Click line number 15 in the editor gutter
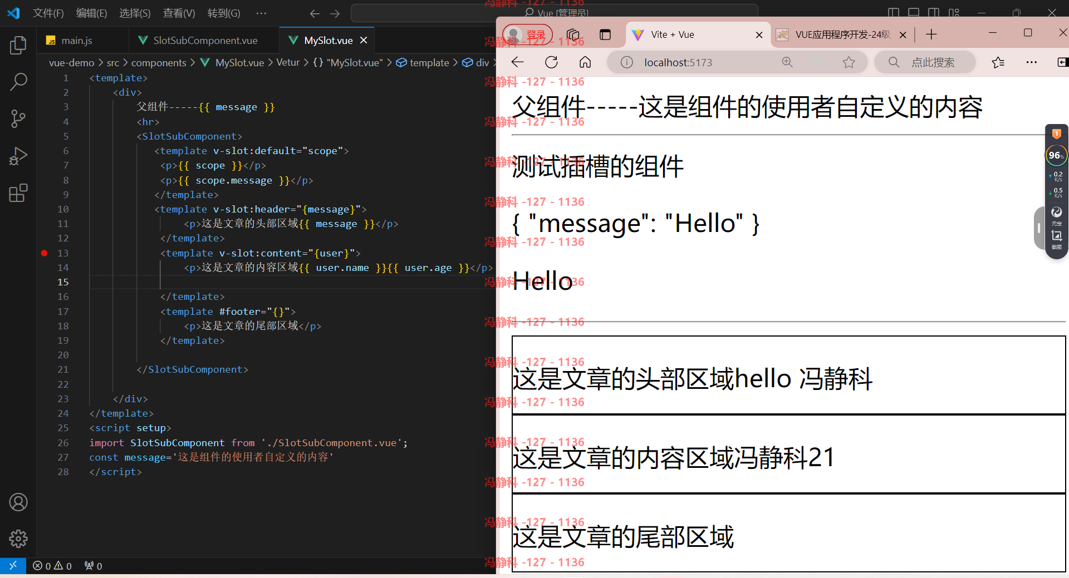1069x578 pixels. pyautogui.click(x=63, y=282)
